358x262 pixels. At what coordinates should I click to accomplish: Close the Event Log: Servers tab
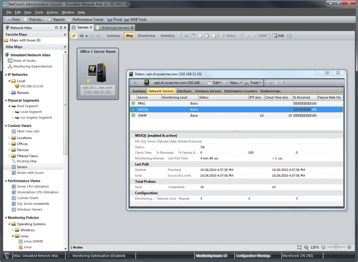pyautogui.click(x=132, y=28)
